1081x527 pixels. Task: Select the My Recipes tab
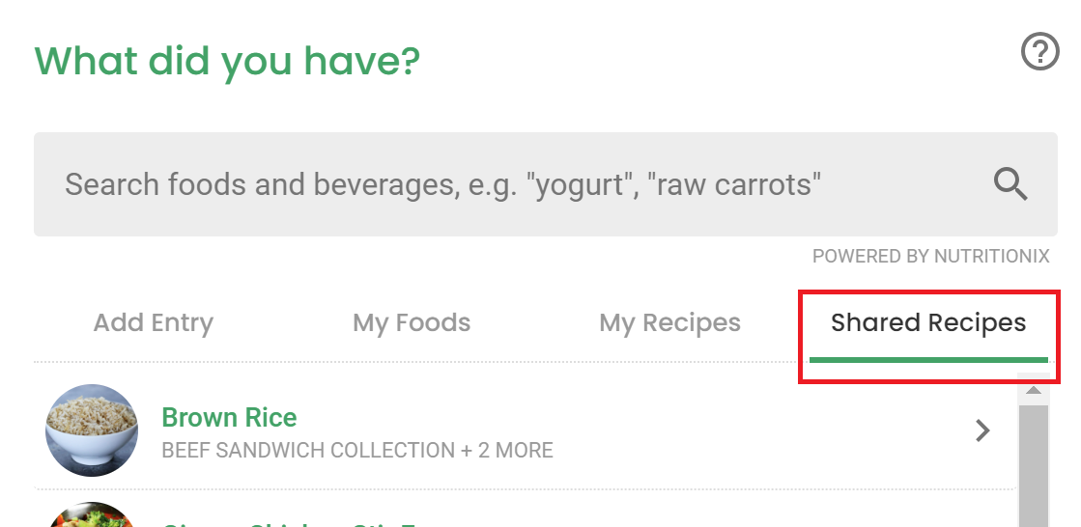pyautogui.click(x=670, y=322)
